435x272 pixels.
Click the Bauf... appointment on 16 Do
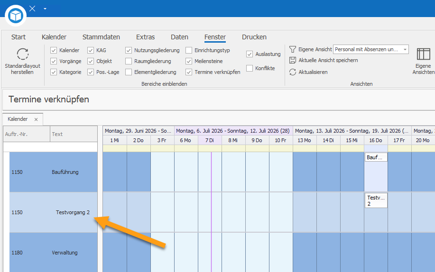click(x=376, y=157)
